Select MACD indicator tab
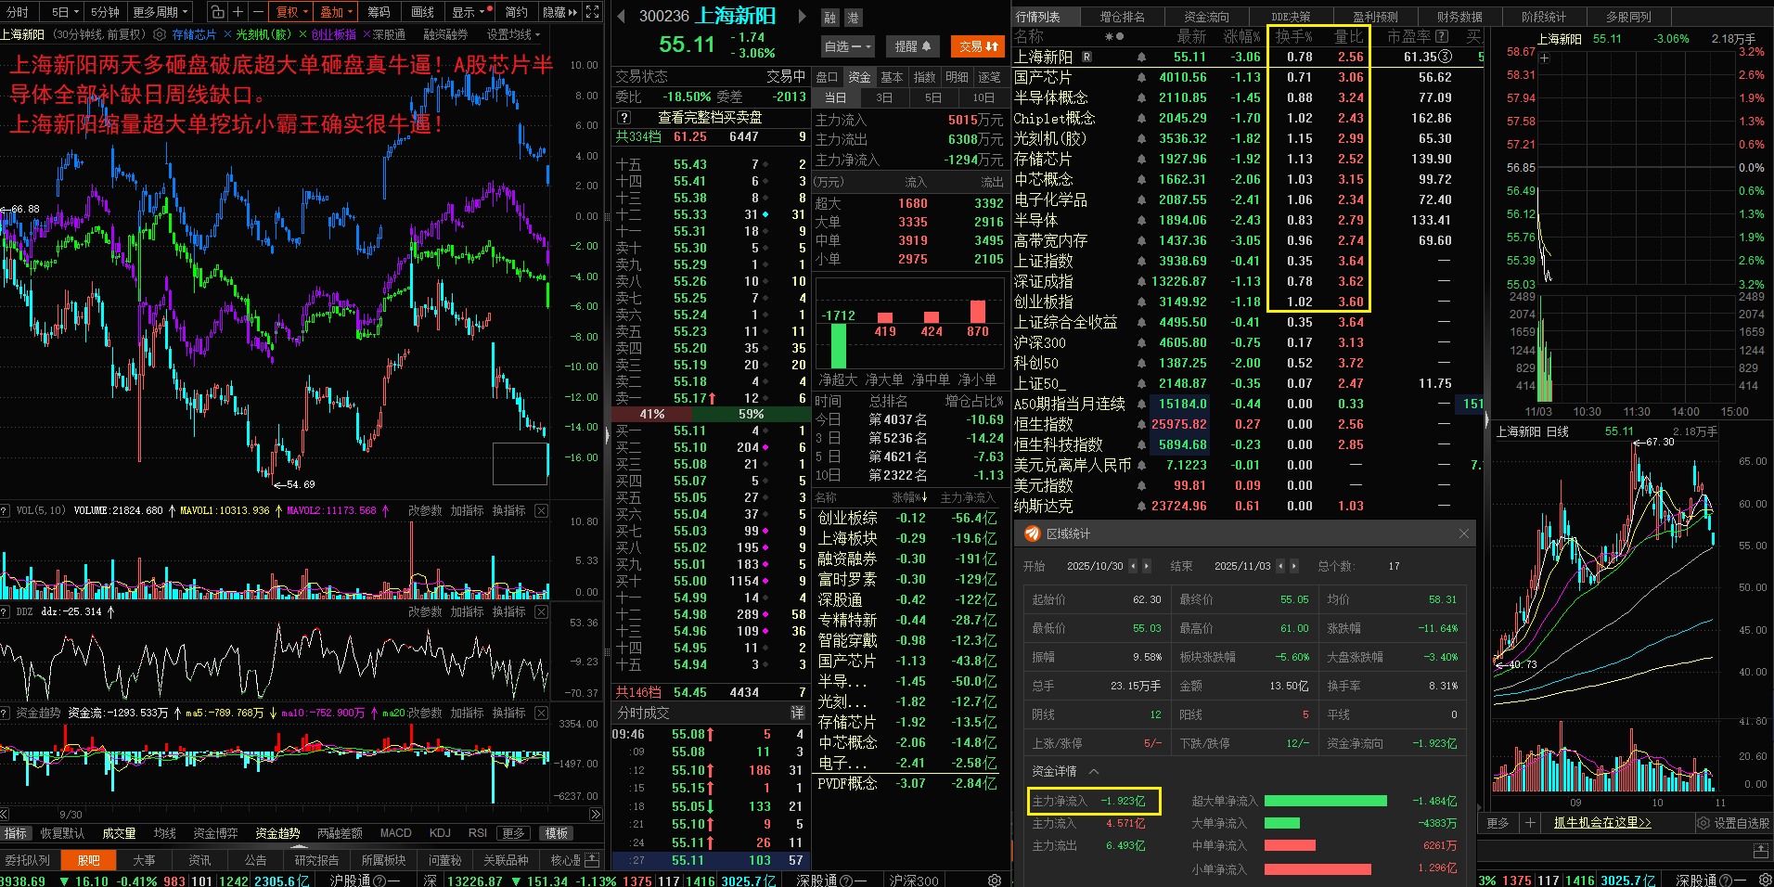Screen dimensions: 1774x887 [395, 833]
